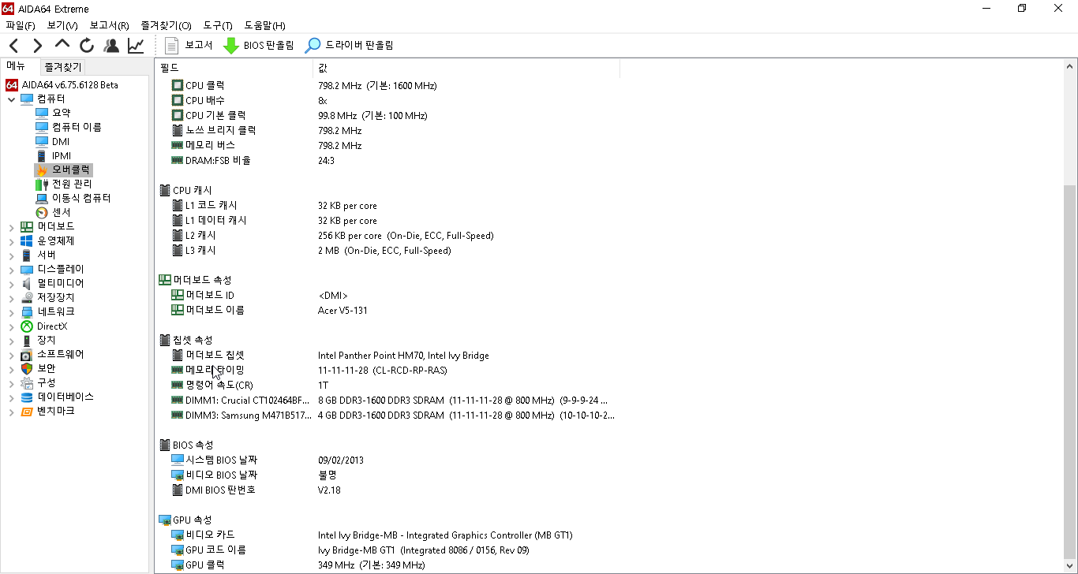The image size is (1078, 574).
Task: Select the 오버클럭 flame icon in the tree
Action: (42, 170)
